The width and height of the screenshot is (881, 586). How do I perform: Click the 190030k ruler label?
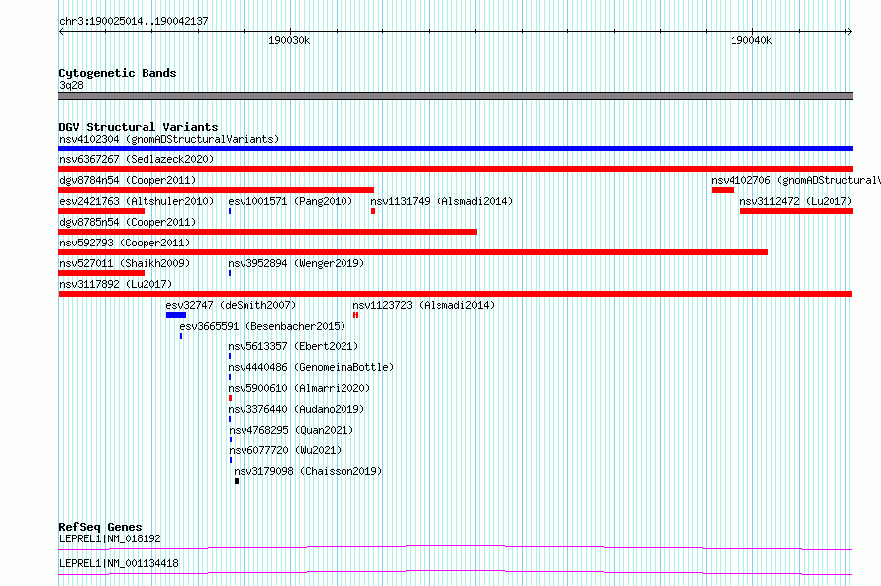pyautogui.click(x=289, y=40)
